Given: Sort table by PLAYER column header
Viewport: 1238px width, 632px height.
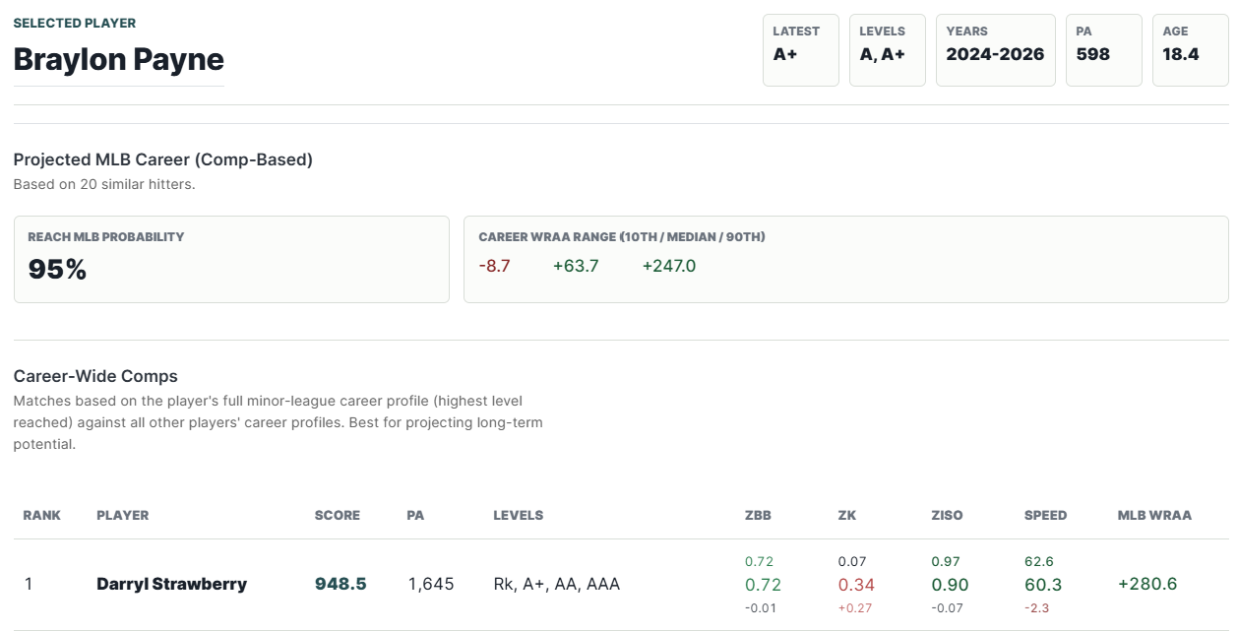Looking at the screenshot, I should [123, 515].
